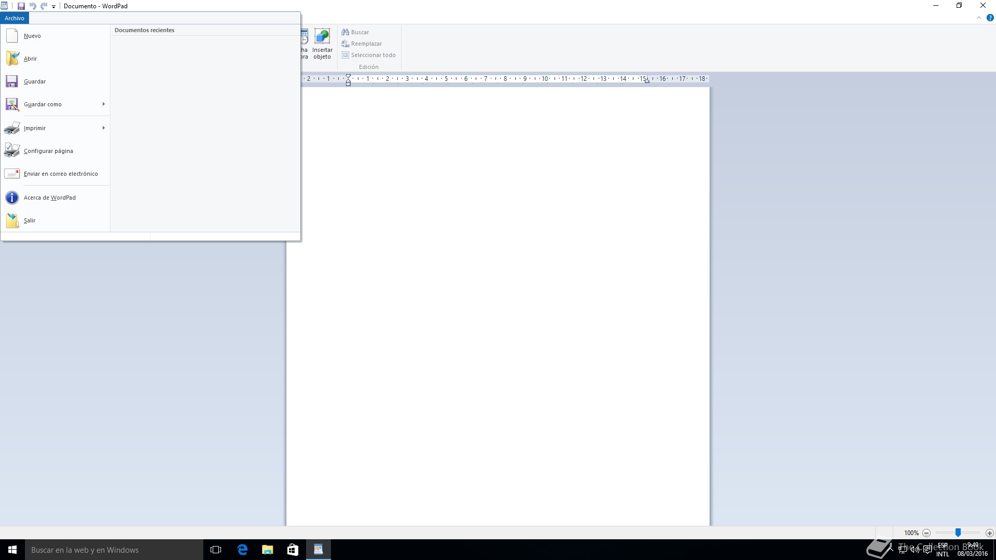Click the Guardar como icon

pos(12,104)
